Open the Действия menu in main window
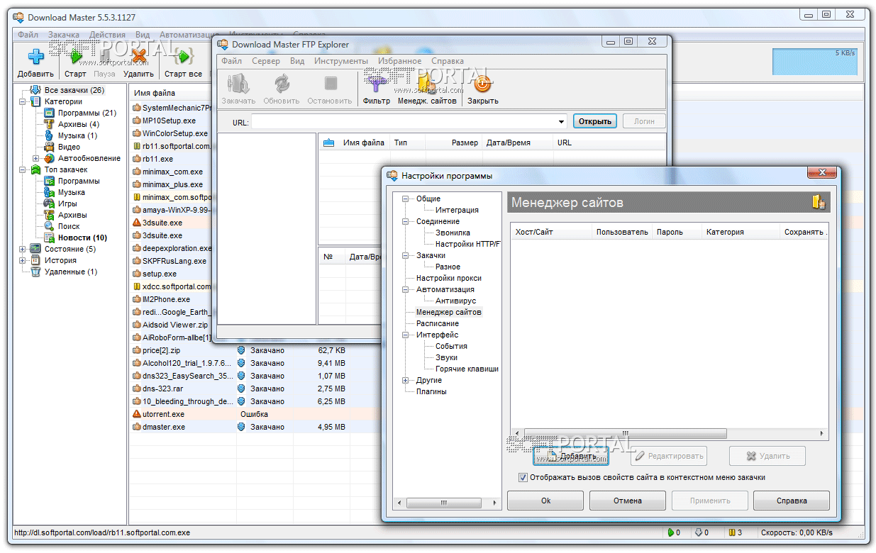This screenshot has height=553, width=876. click(108, 34)
